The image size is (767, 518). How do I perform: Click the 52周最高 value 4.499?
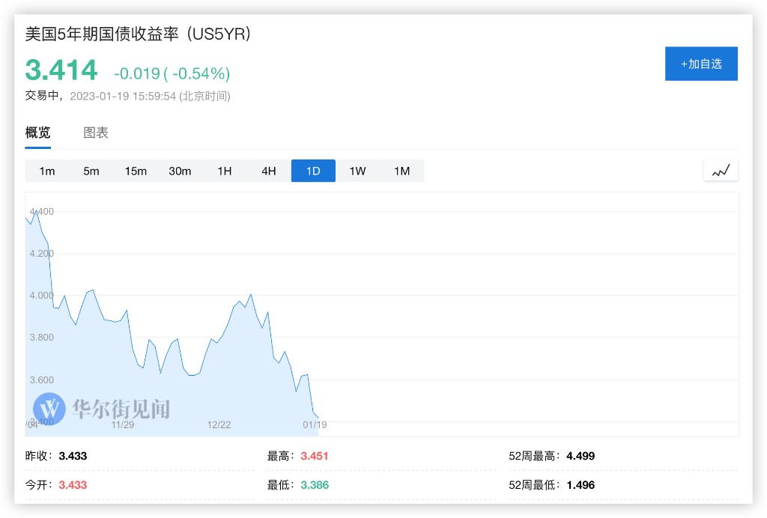coord(580,456)
